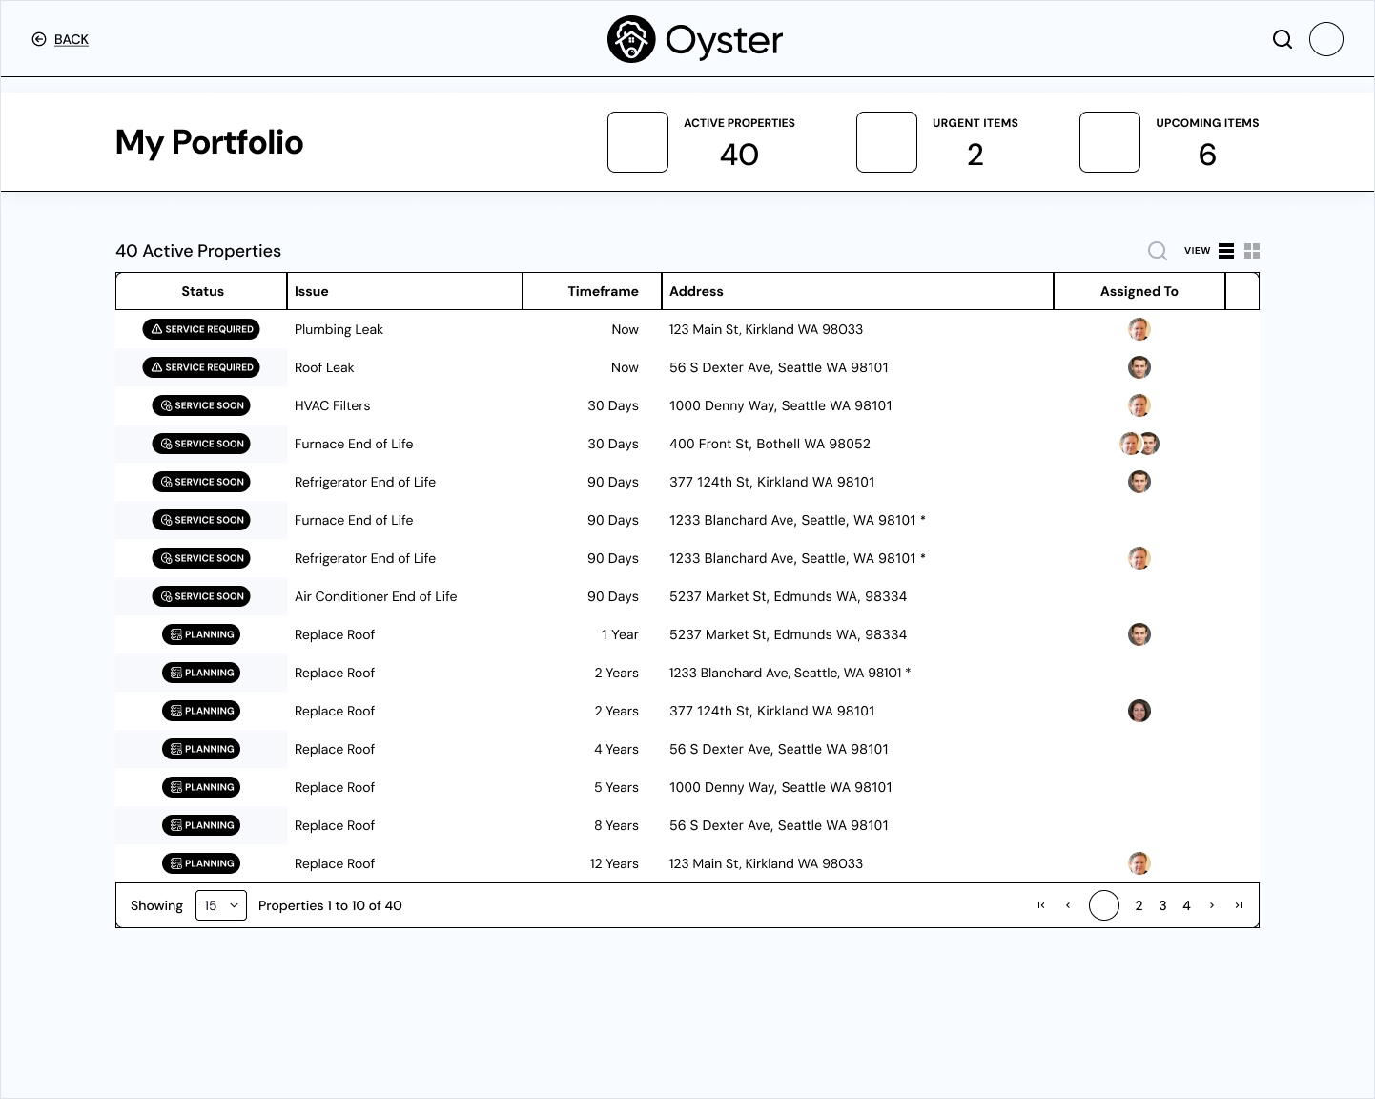Open the user profile circle

[1326, 39]
